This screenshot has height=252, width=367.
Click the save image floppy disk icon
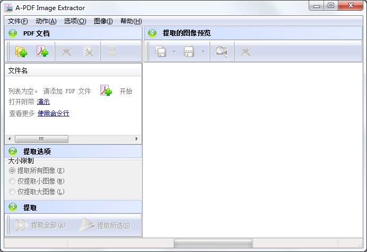[189, 51]
